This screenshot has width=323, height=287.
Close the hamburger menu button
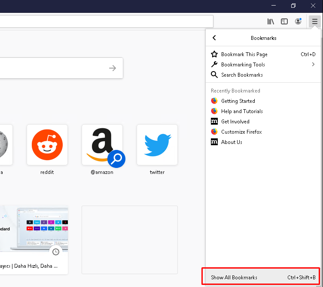click(x=314, y=21)
